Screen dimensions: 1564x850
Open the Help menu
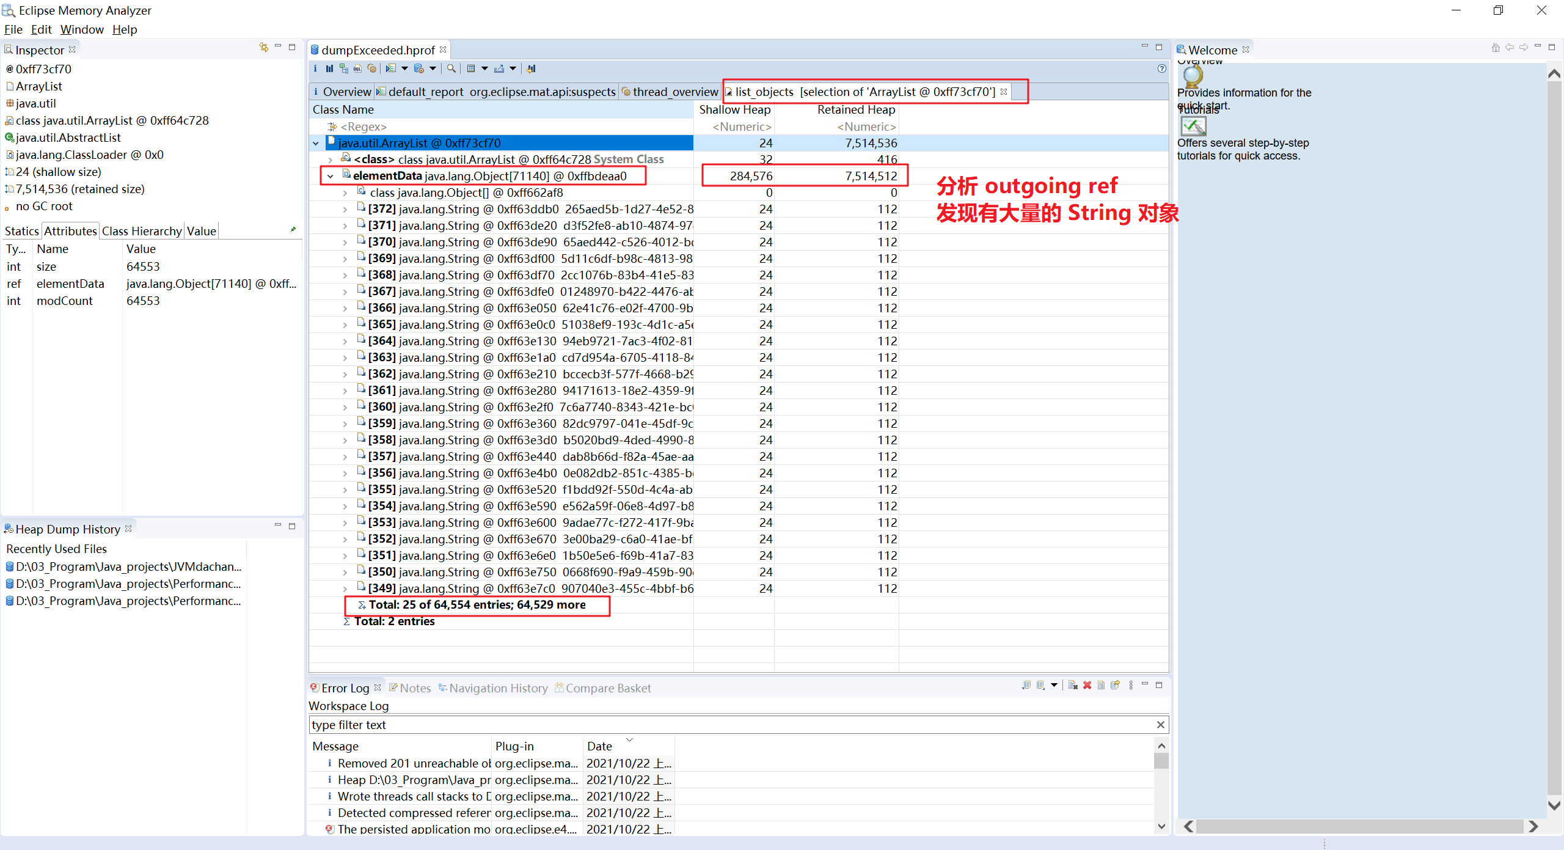[125, 29]
